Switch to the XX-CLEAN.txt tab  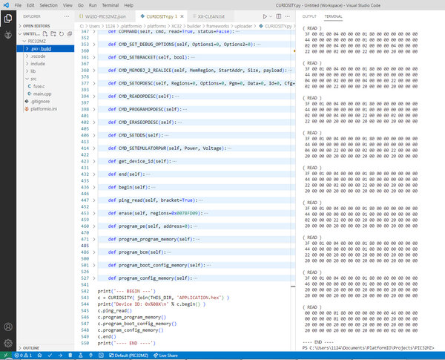211,16
